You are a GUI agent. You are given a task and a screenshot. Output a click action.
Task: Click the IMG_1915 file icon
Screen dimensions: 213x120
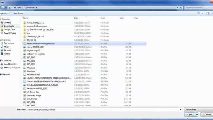point(24,57)
